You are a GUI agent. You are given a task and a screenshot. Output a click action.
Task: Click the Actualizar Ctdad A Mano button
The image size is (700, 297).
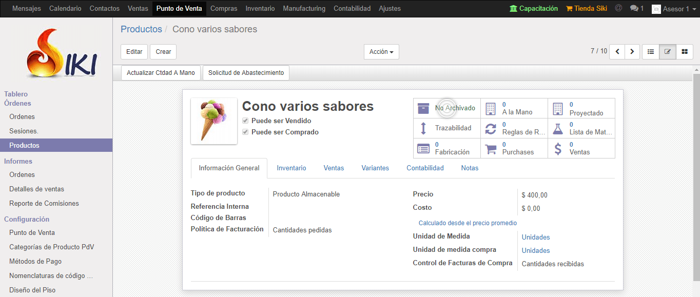(x=161, y=72)
